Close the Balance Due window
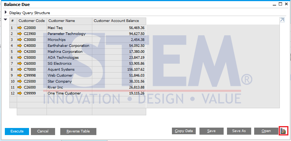The height and width of the screenshot is (141, 291). pos(287,4)
